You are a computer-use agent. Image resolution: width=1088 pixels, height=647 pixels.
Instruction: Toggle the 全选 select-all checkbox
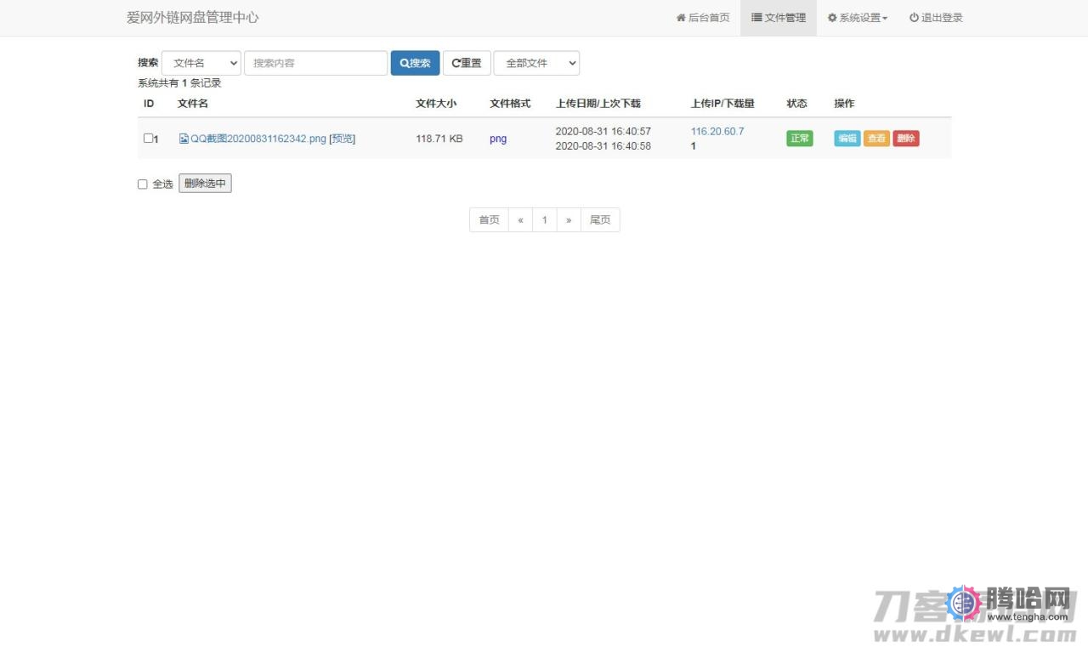(x=143, y=184)
